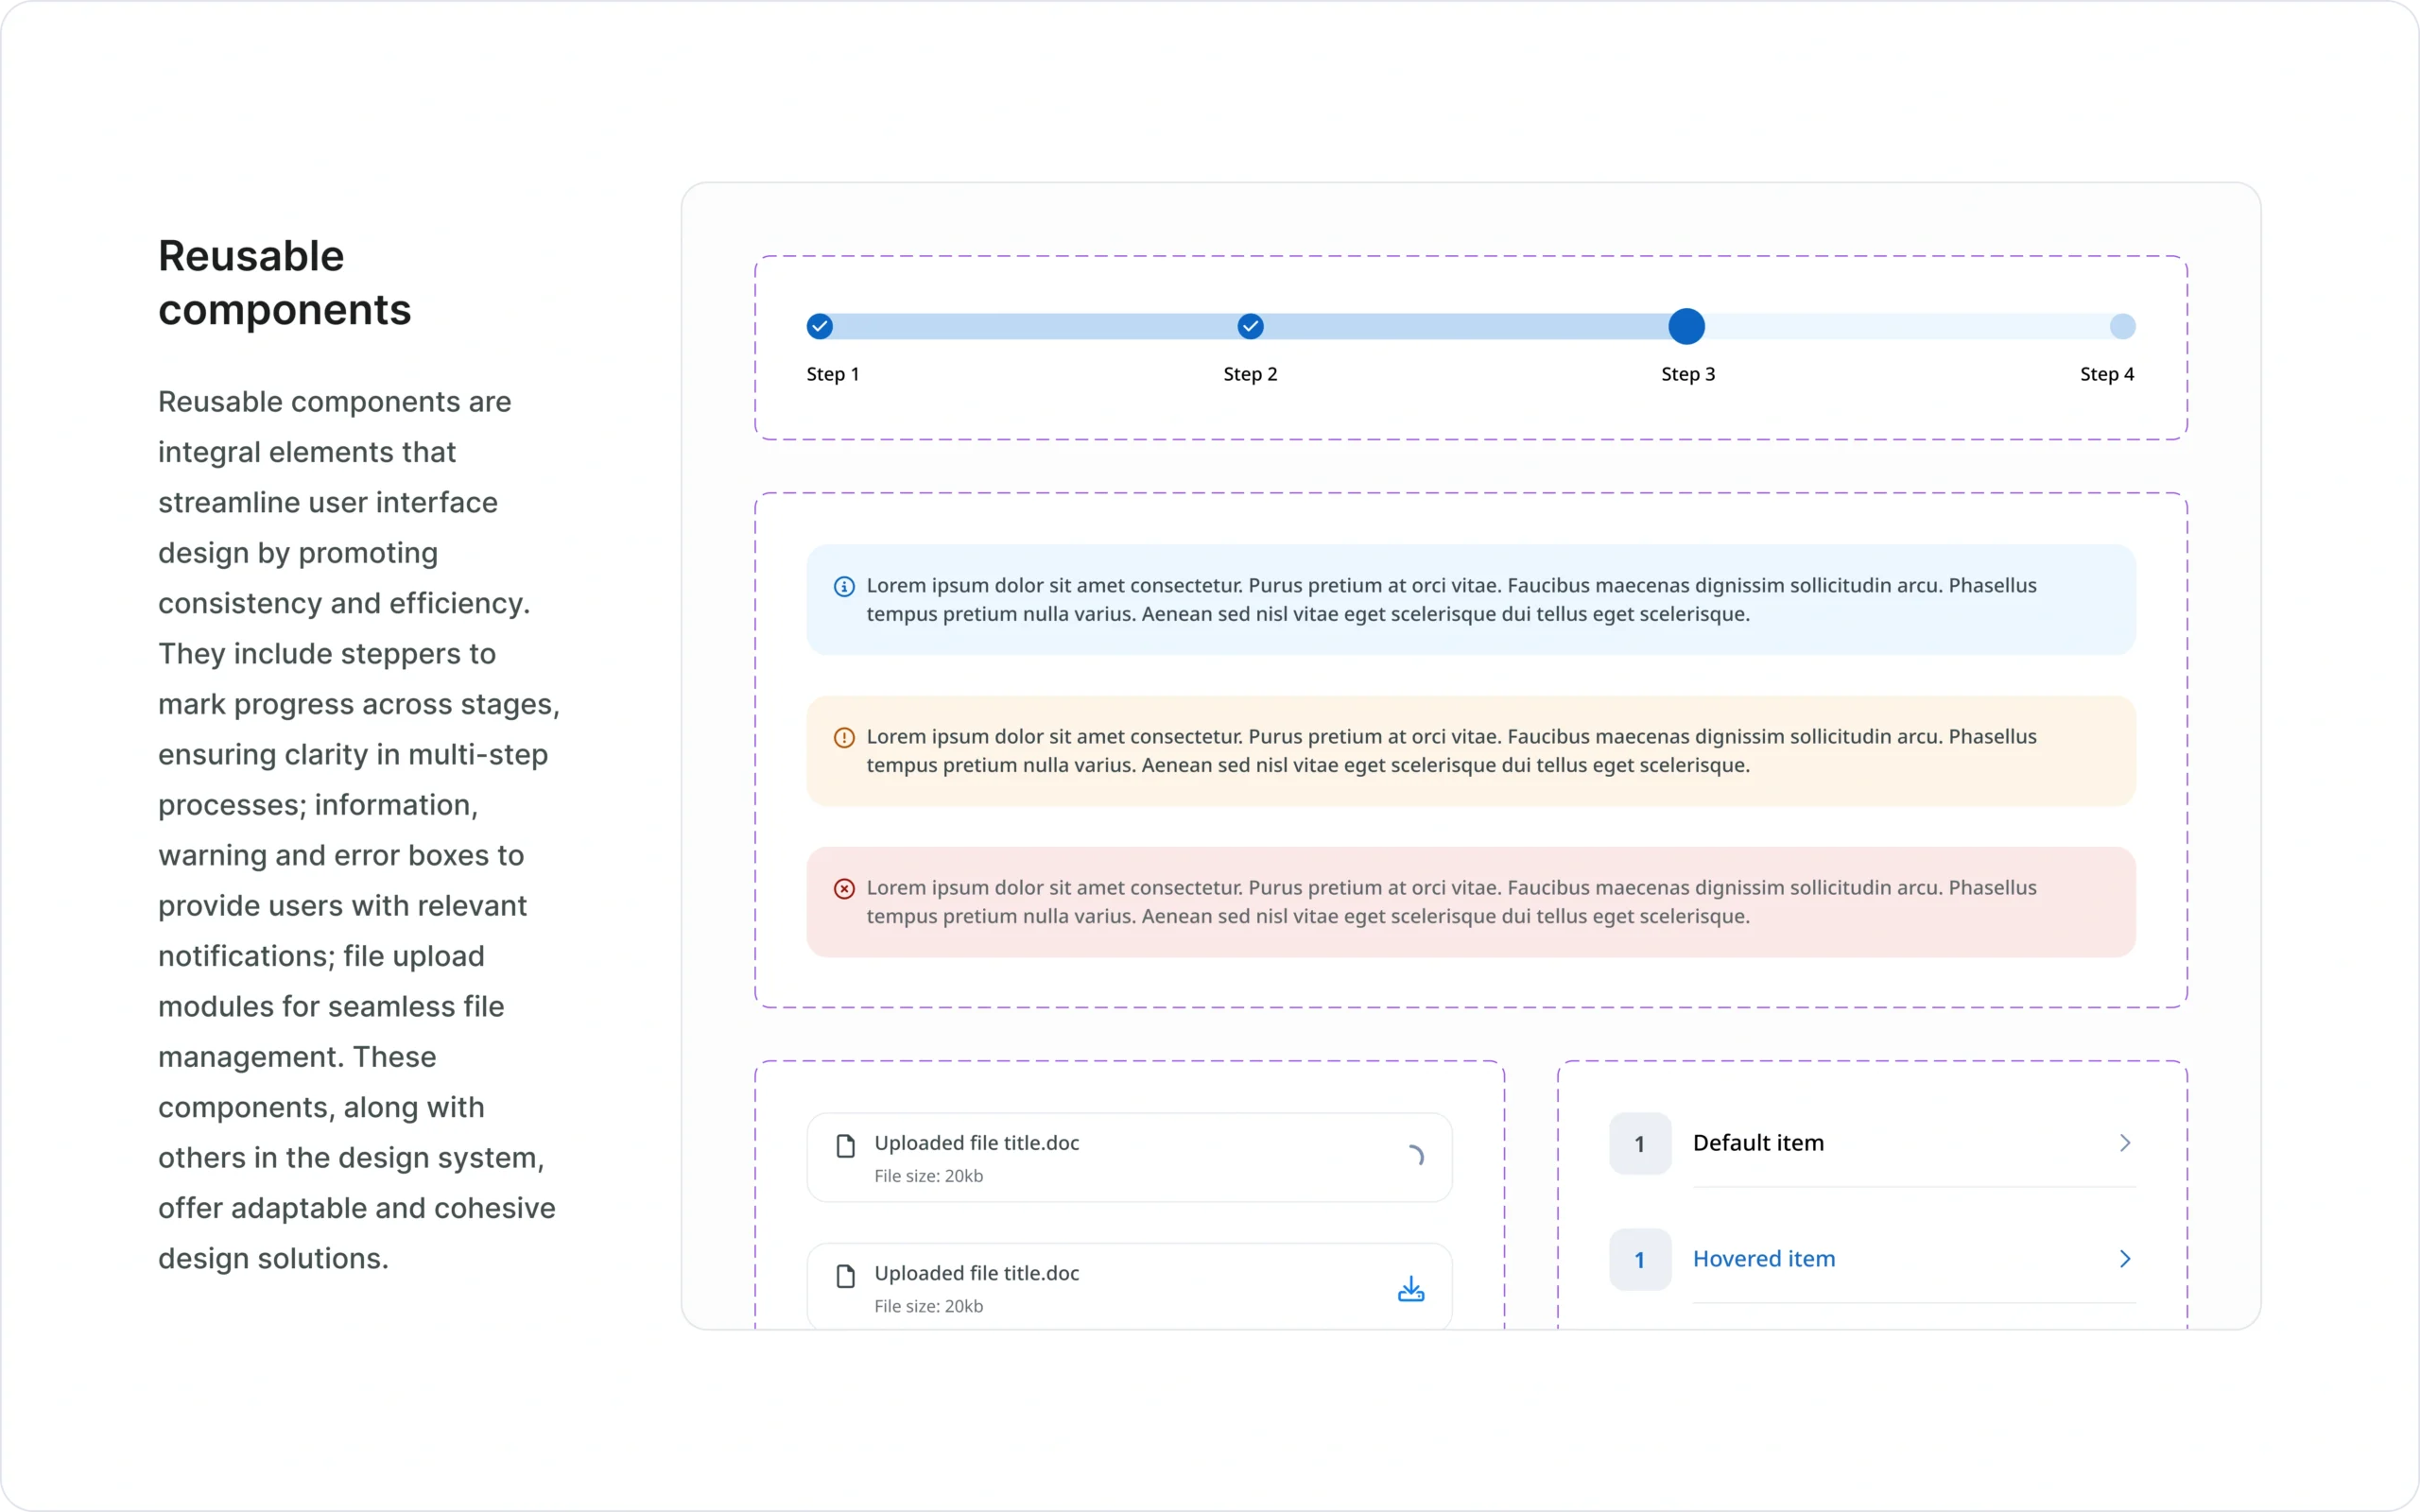Click the number badge on Default item
This screenshot has height=1512, width=2420.
click(1639, 1143)
